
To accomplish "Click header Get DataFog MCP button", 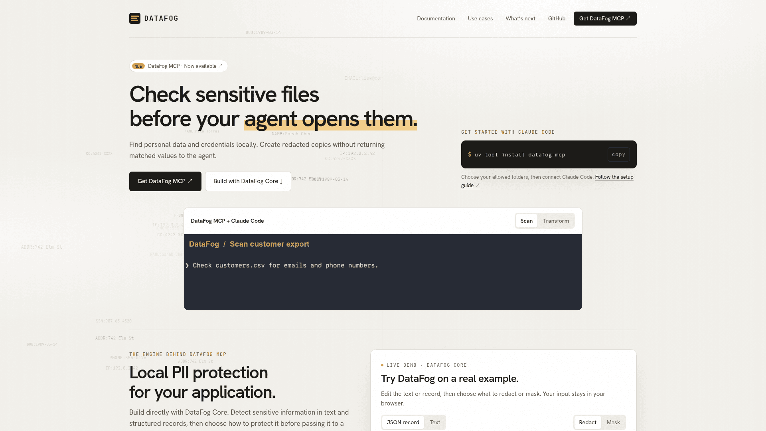I will tap(605, 18).
